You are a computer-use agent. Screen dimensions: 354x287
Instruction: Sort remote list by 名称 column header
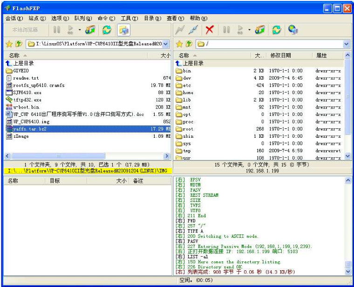(x=212, y=55)
